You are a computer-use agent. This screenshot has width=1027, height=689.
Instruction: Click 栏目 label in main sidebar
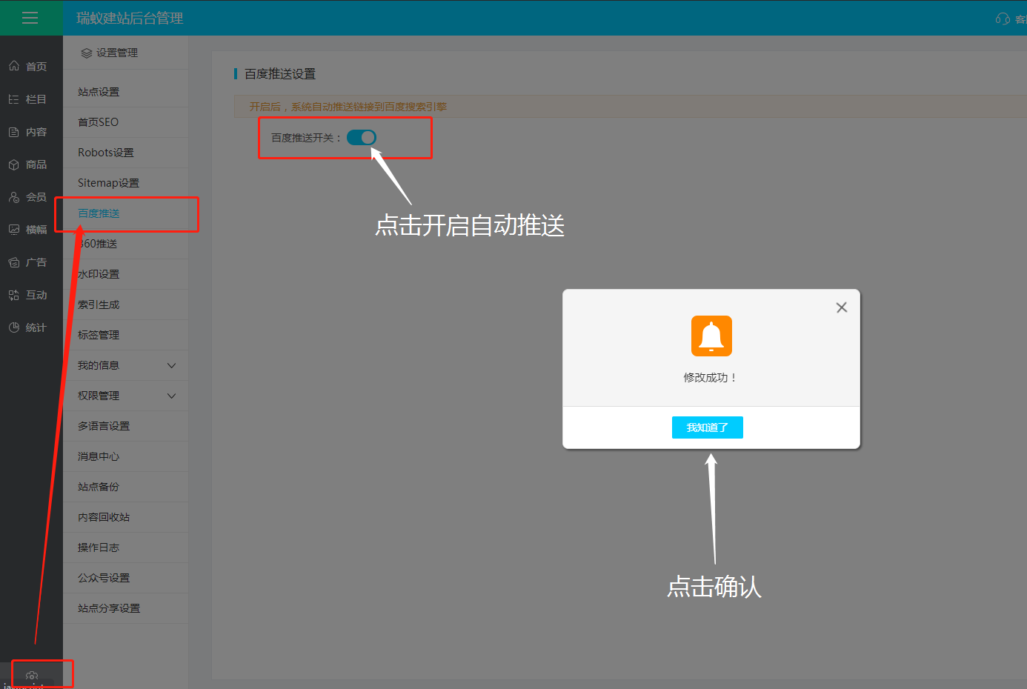[36, 99]
